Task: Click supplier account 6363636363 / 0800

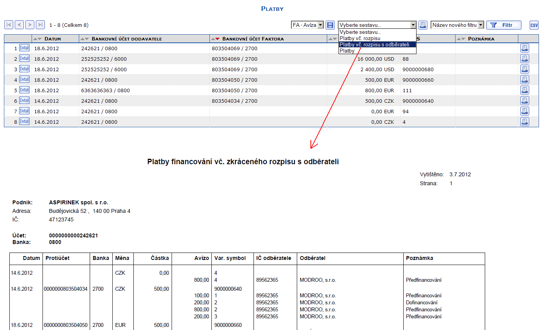Action: click(106, 90)
